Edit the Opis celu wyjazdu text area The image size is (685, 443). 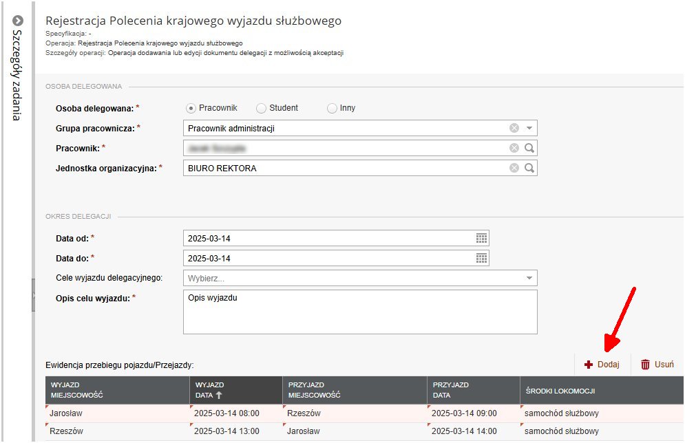[360, 312]
